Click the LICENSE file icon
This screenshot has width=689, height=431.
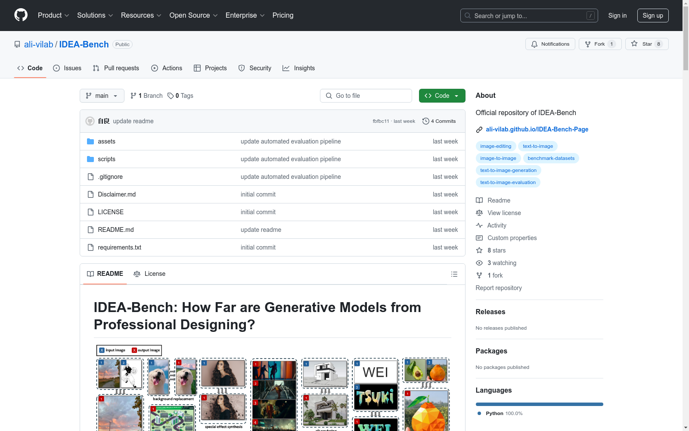point(90,212)
